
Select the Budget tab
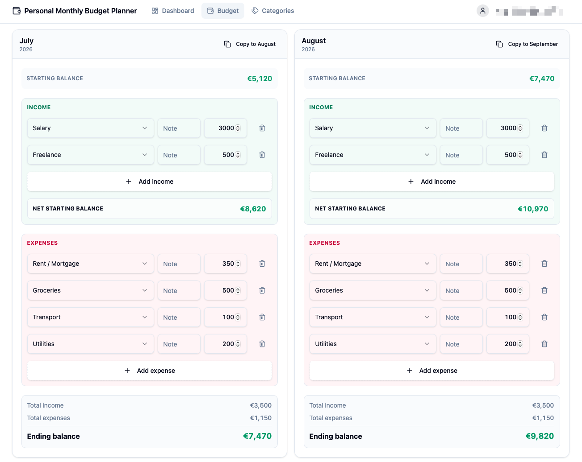223,11
